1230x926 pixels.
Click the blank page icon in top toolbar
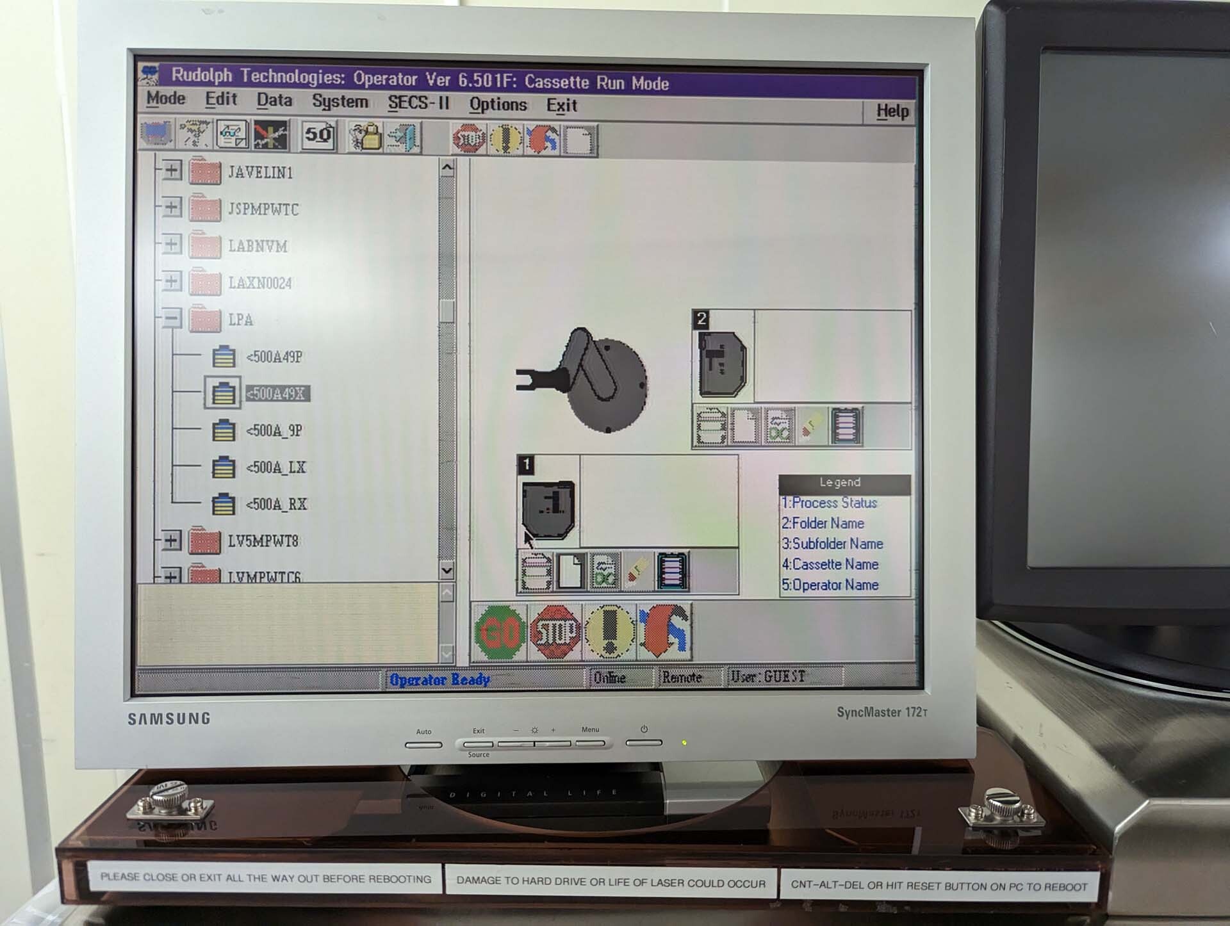click(x=579, y=140)
